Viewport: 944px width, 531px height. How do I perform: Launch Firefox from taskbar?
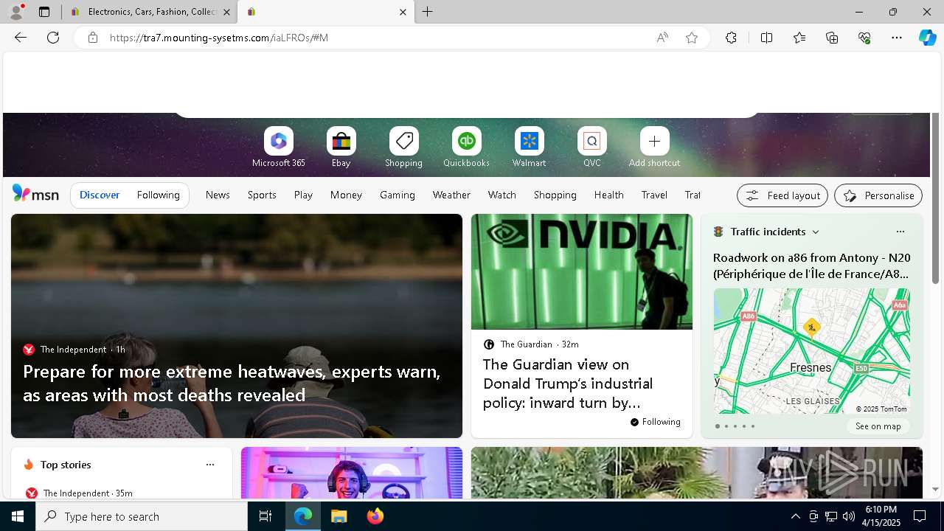[x=375, y=516]
